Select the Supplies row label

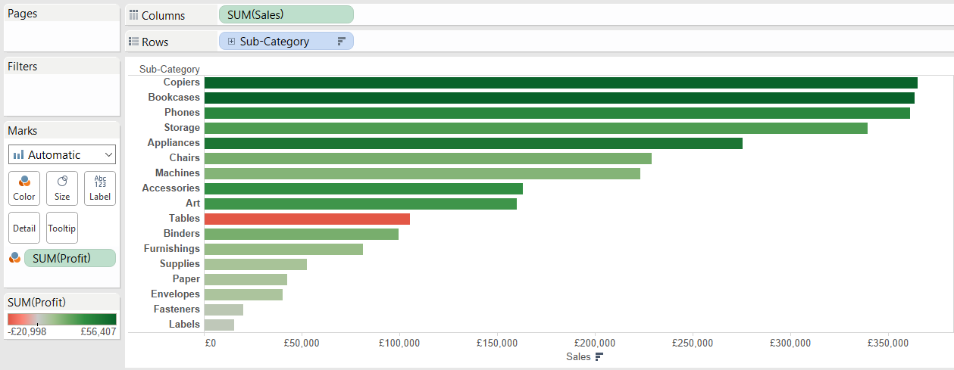pyautogui.click(x=180, y=264)
